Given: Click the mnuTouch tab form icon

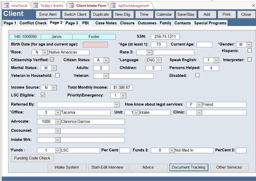Looking at the screenshot, I should [x=6, y=6].
